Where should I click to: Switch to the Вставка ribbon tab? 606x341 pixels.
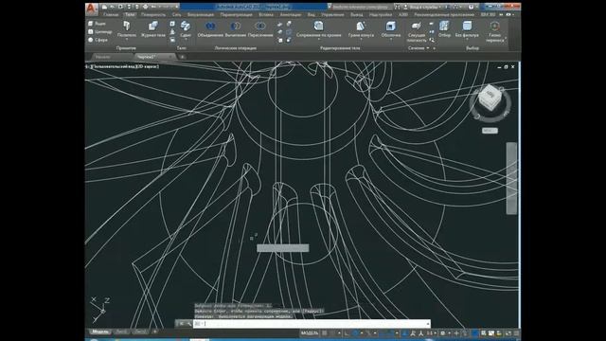coord(266,15)
